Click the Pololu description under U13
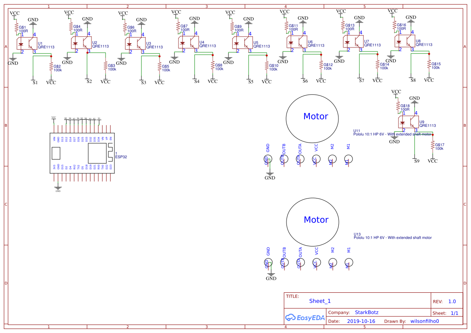The width and height of the screenshot is (471, 333). (x=392, y=238)
